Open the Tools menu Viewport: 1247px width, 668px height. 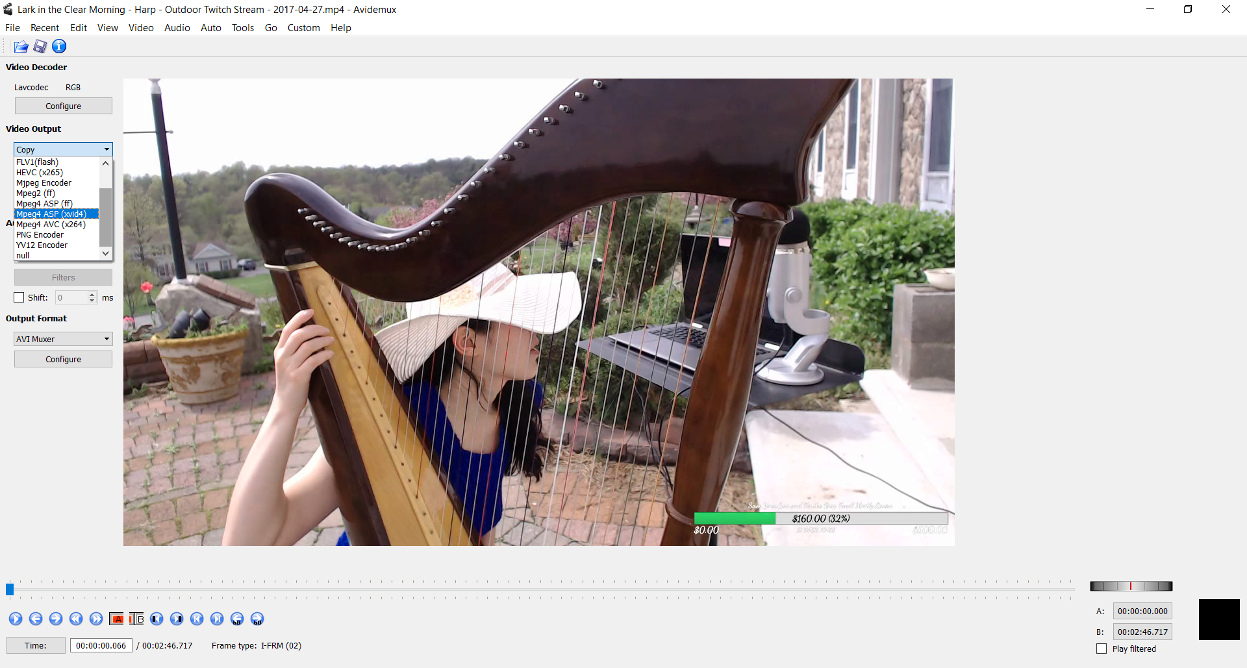point(242,28)
